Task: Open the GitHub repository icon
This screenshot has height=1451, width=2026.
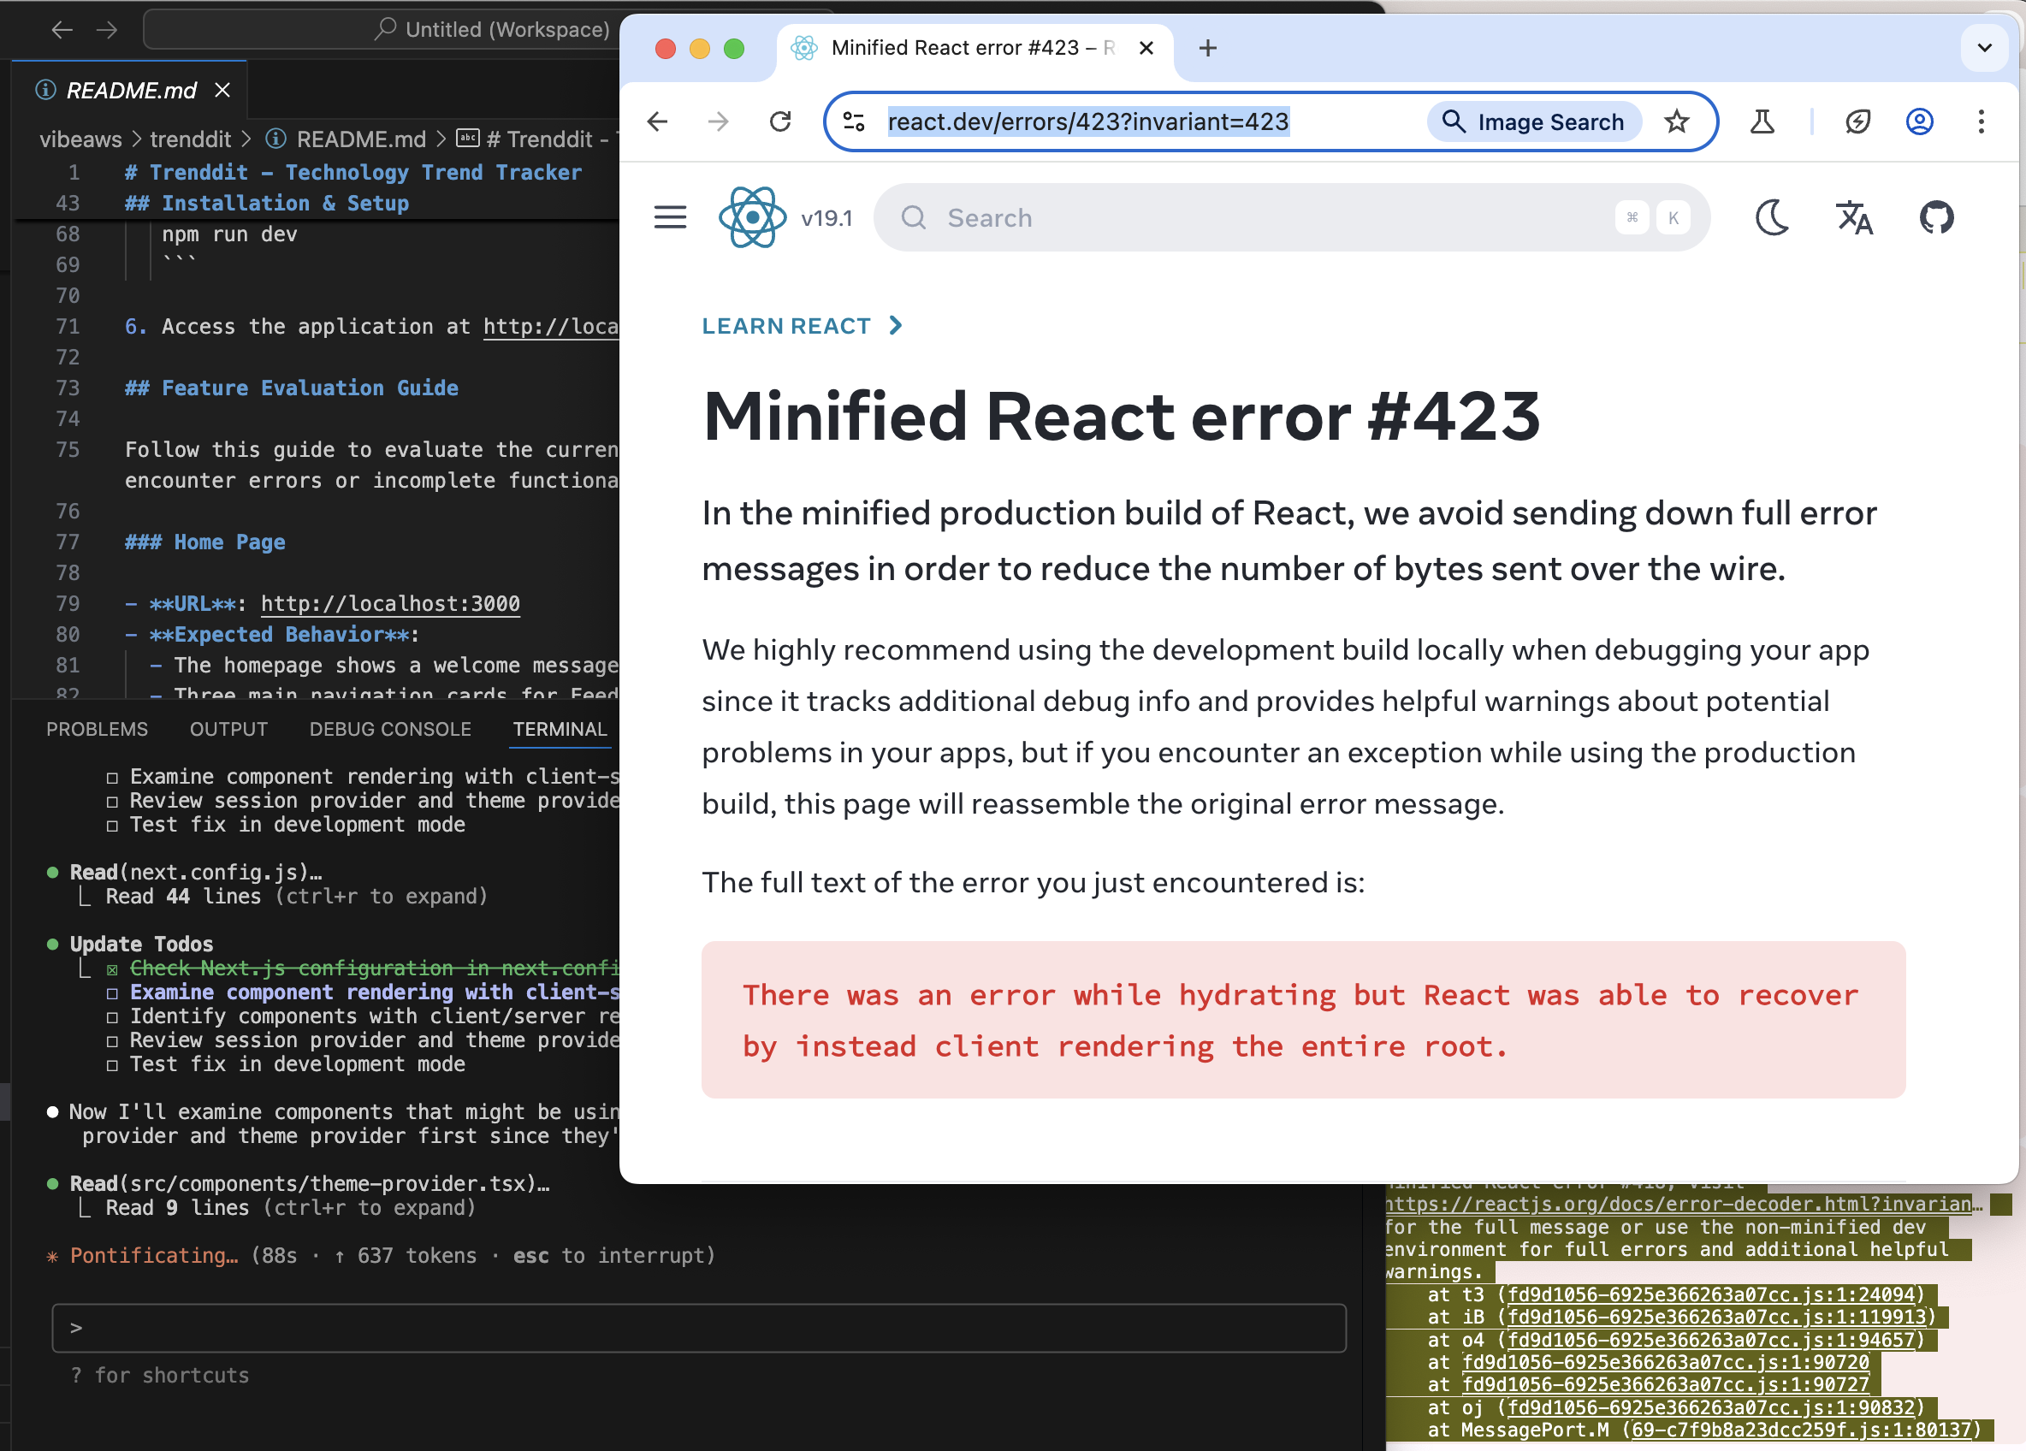Action: click(x=1936, y=217)
